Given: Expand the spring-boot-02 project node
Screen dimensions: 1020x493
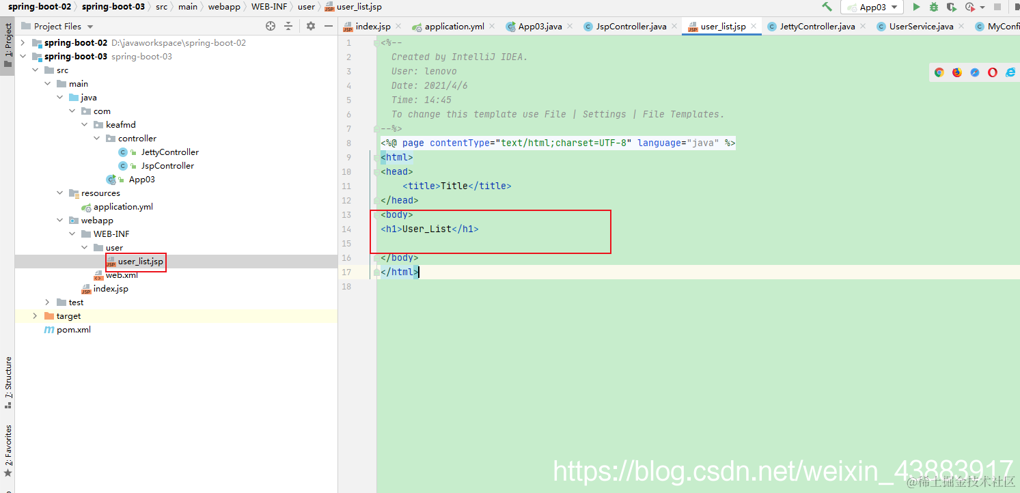Looking at the screenshot, I should pyautogui.click(x=23, y=42).
